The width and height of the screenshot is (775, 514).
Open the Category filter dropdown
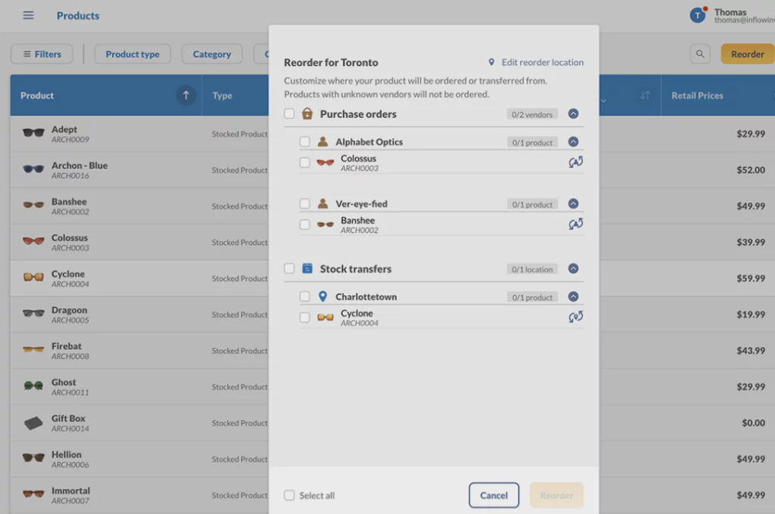(212, 54)
